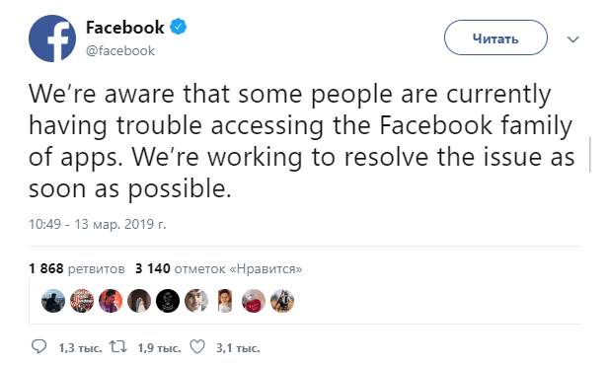Open the red heart liker avatar
608x365 pixels.
(x=254, y=301)
